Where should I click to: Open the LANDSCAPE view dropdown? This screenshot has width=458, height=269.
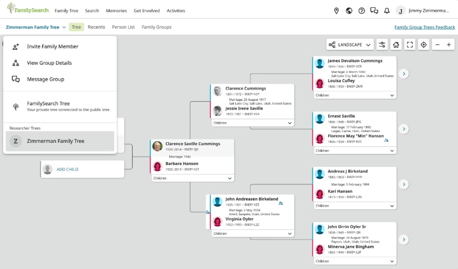click(350, 45)
